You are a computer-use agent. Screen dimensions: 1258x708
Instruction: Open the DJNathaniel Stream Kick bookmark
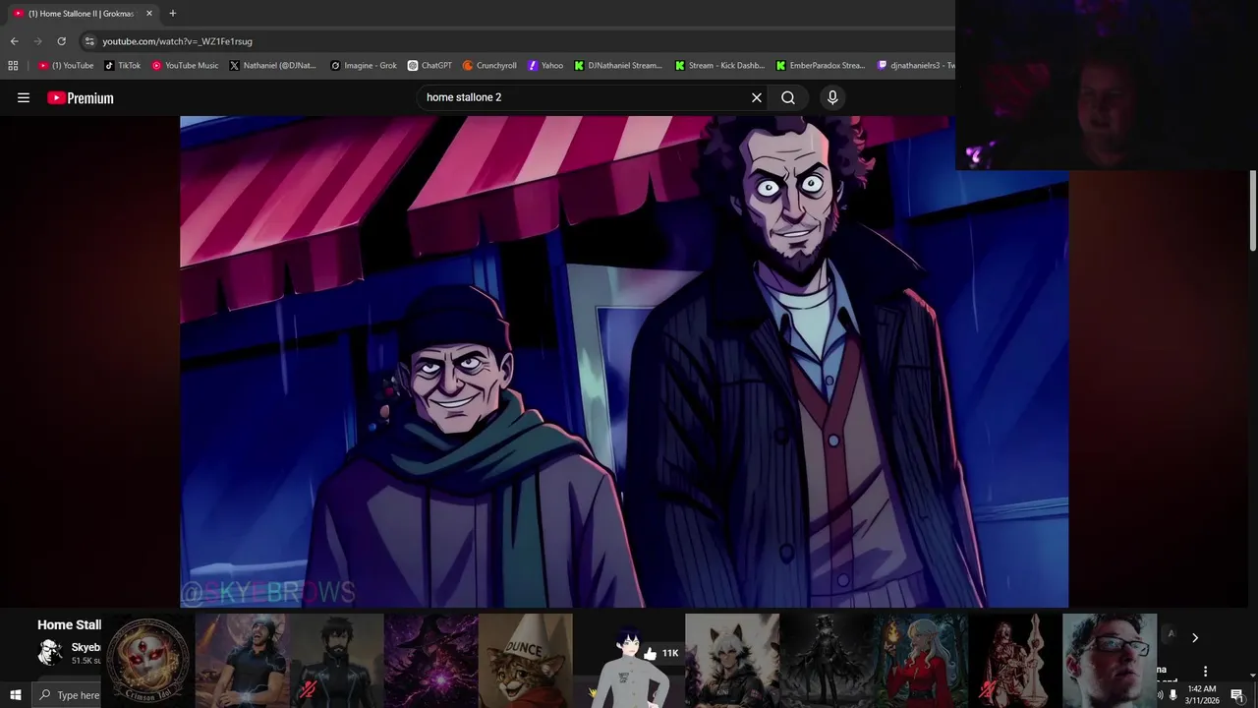click(x=619, y=66)
